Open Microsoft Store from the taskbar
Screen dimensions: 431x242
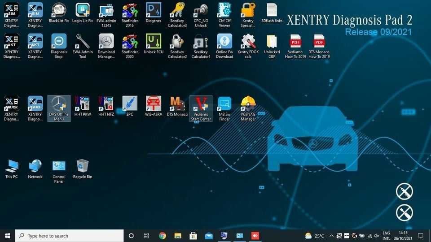193,236
